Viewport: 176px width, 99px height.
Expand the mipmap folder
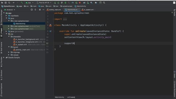[9, 52]
